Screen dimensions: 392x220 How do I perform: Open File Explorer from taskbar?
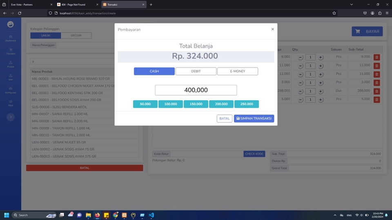(x=88, y=215)
